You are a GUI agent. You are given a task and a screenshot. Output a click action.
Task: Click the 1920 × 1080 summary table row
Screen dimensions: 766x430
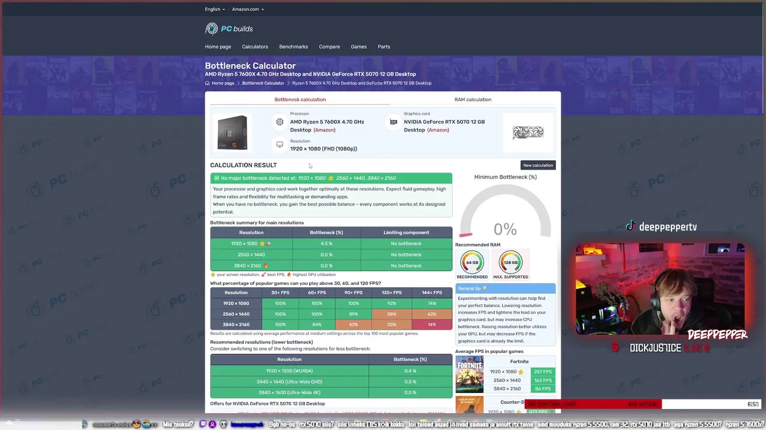pyautogui.click(x=331, y=244)
